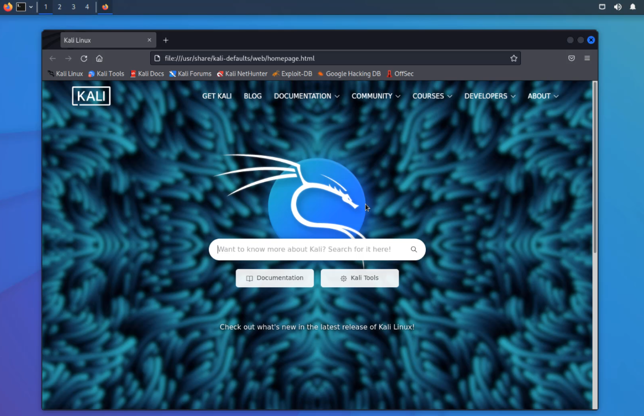Close the Firefox window with blue X
The image size is (644, 416).
click(x=591, y=40)
